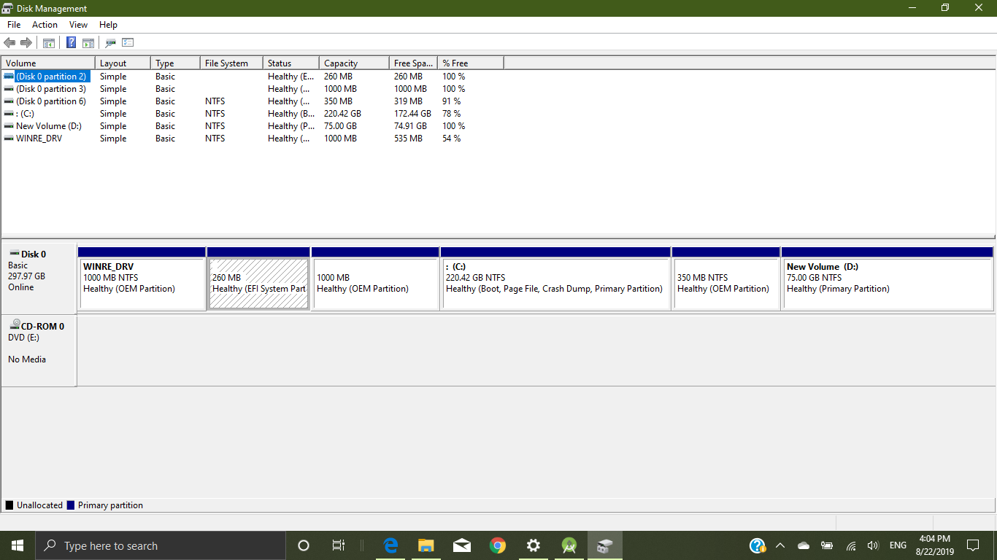Image resolution: width=997 pixels, height=560 pixels.
Task: Open File Explorer from taskbar
Action: tap(426, 545)
